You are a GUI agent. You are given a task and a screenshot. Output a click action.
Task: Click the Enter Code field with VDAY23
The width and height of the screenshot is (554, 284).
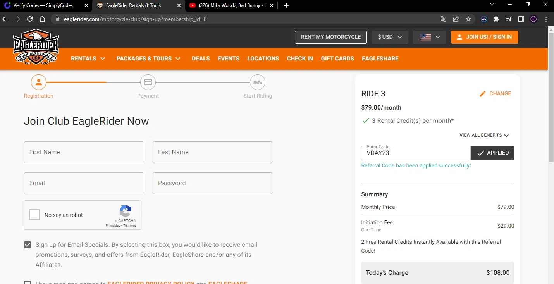416,153
